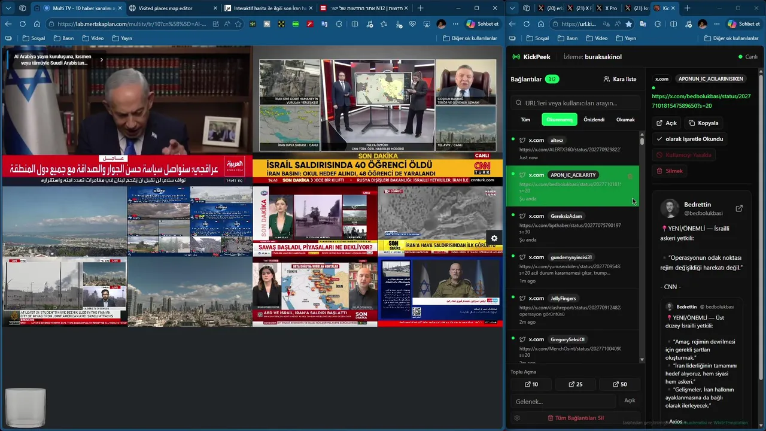The width and height of the screenshot is (766, 431).
Task: Open settings gear on the Multi TV grid
Action: [x=494, y=238]
